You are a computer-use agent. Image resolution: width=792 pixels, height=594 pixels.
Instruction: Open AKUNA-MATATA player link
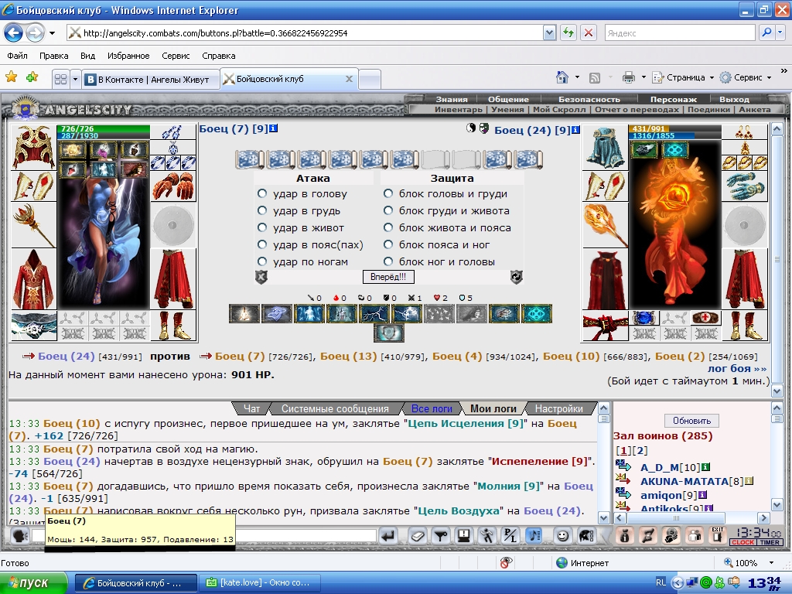point(684,481)
